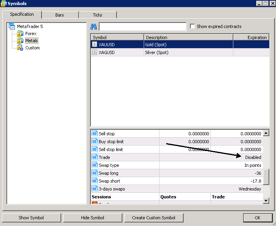Image resolution: width=276 pixels, height=226 pixels.
Task: Click Create Custom Symbol button
Action: coord(154,218)
